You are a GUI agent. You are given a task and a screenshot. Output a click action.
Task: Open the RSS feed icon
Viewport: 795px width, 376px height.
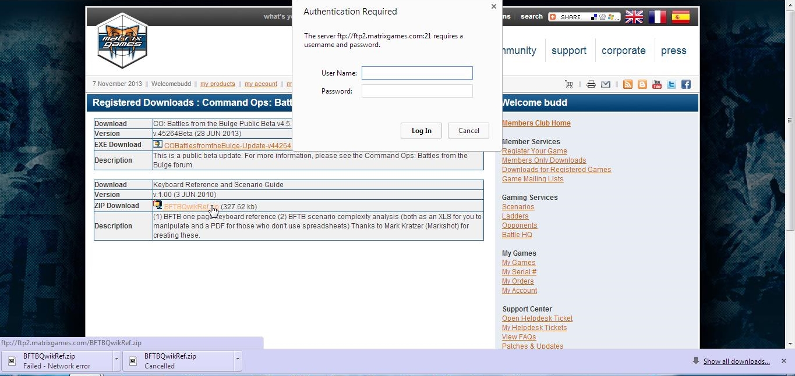(x=628, y=84)
